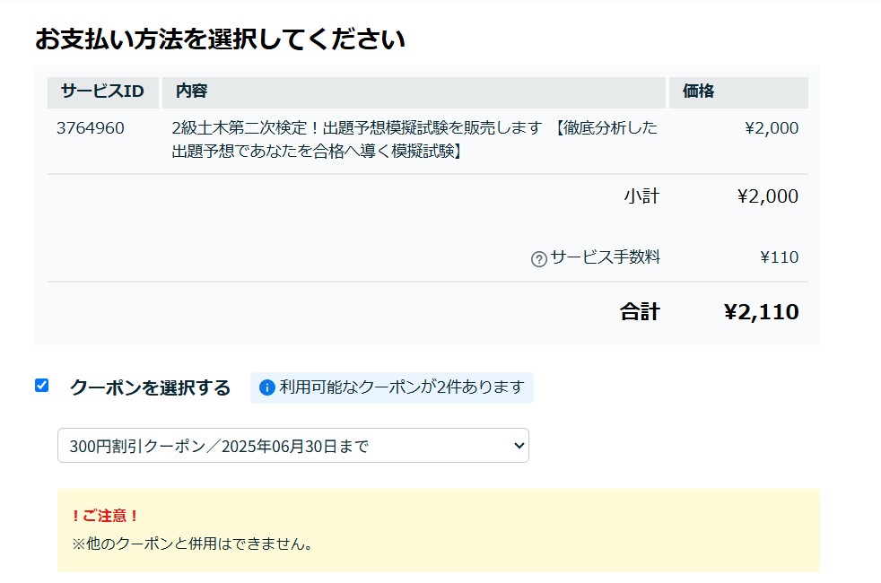Click the 小計 subtotal label
881x583 pixels.
(641, 196)
